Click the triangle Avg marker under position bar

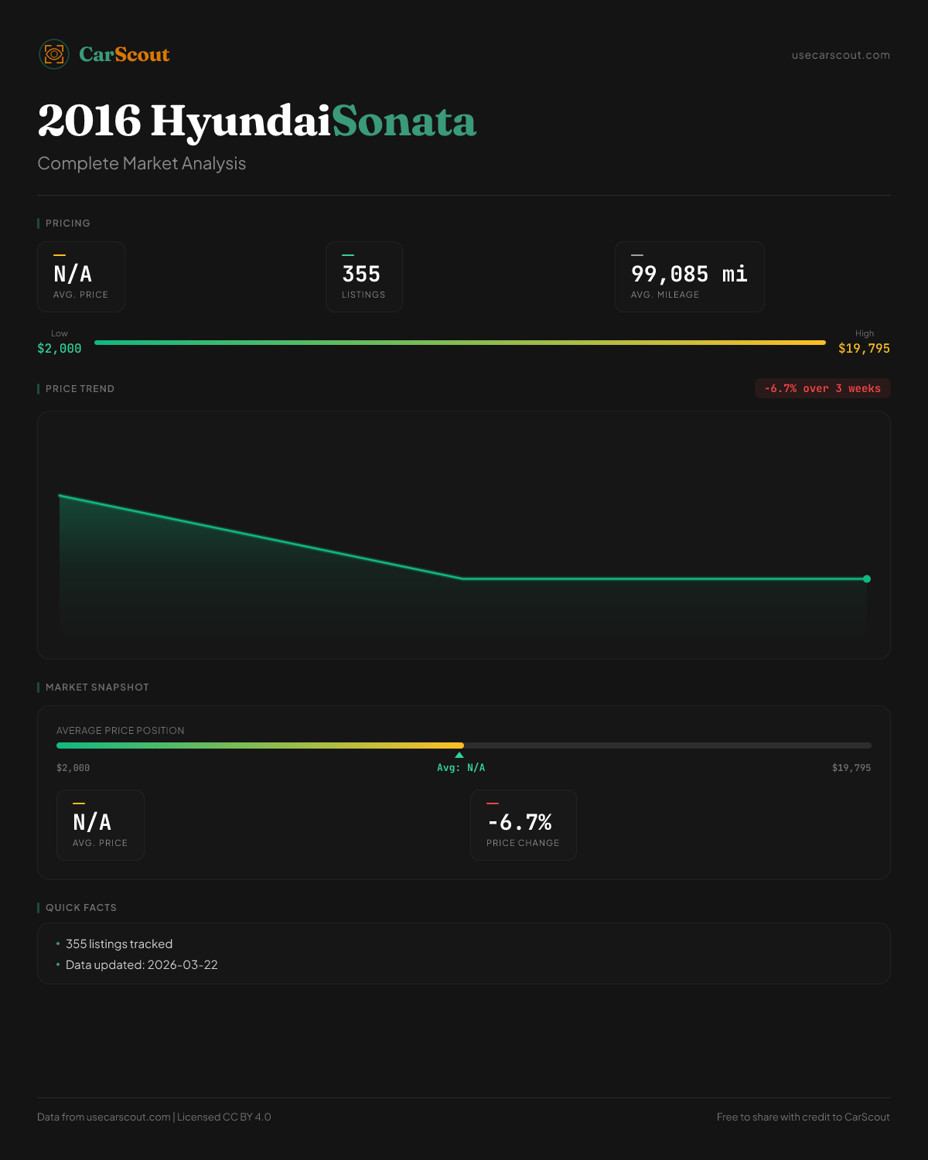[459, 755]
